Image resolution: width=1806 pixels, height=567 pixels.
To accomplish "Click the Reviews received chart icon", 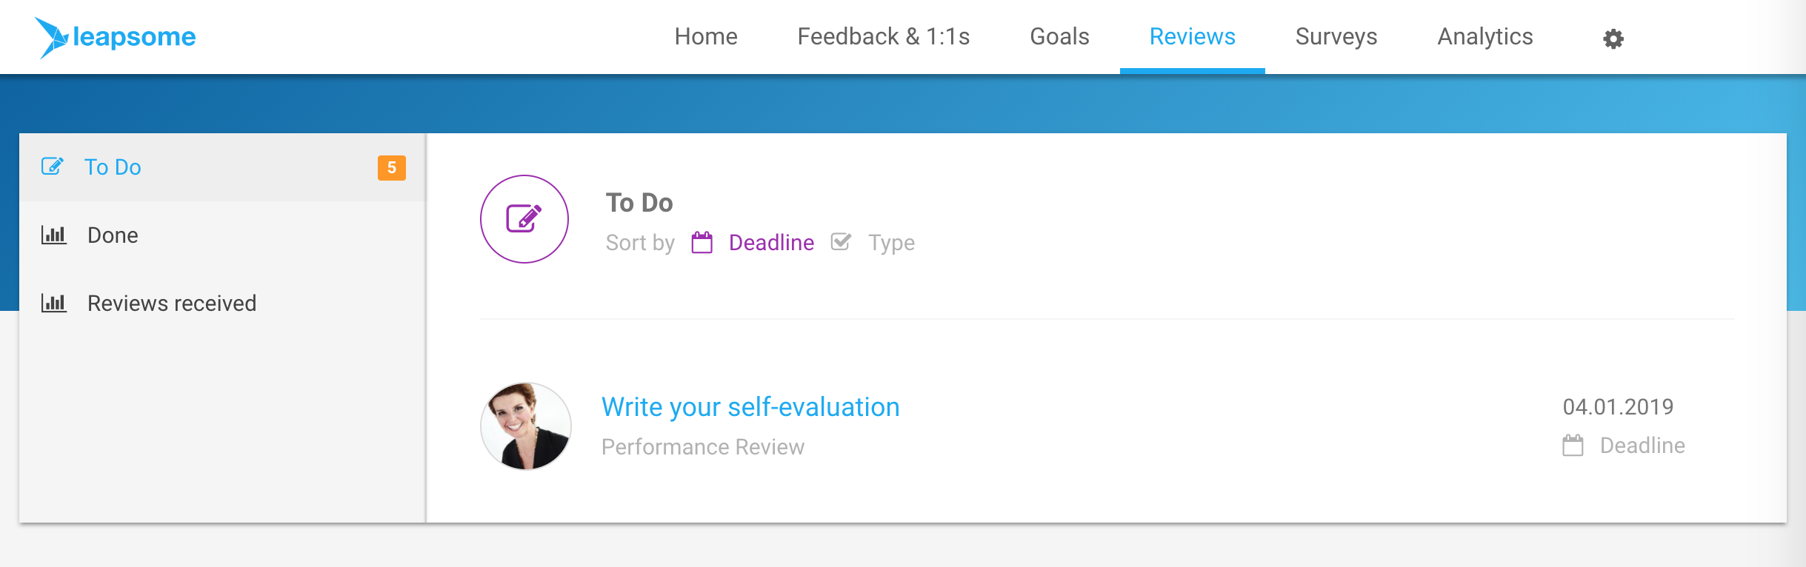I will point(53,303).
